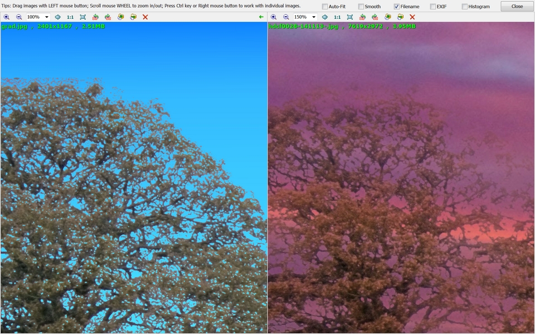The width and height of the screenshot is (535, 334).
Task: Show Histogram via its checkbox
Action: pos(465,7)
